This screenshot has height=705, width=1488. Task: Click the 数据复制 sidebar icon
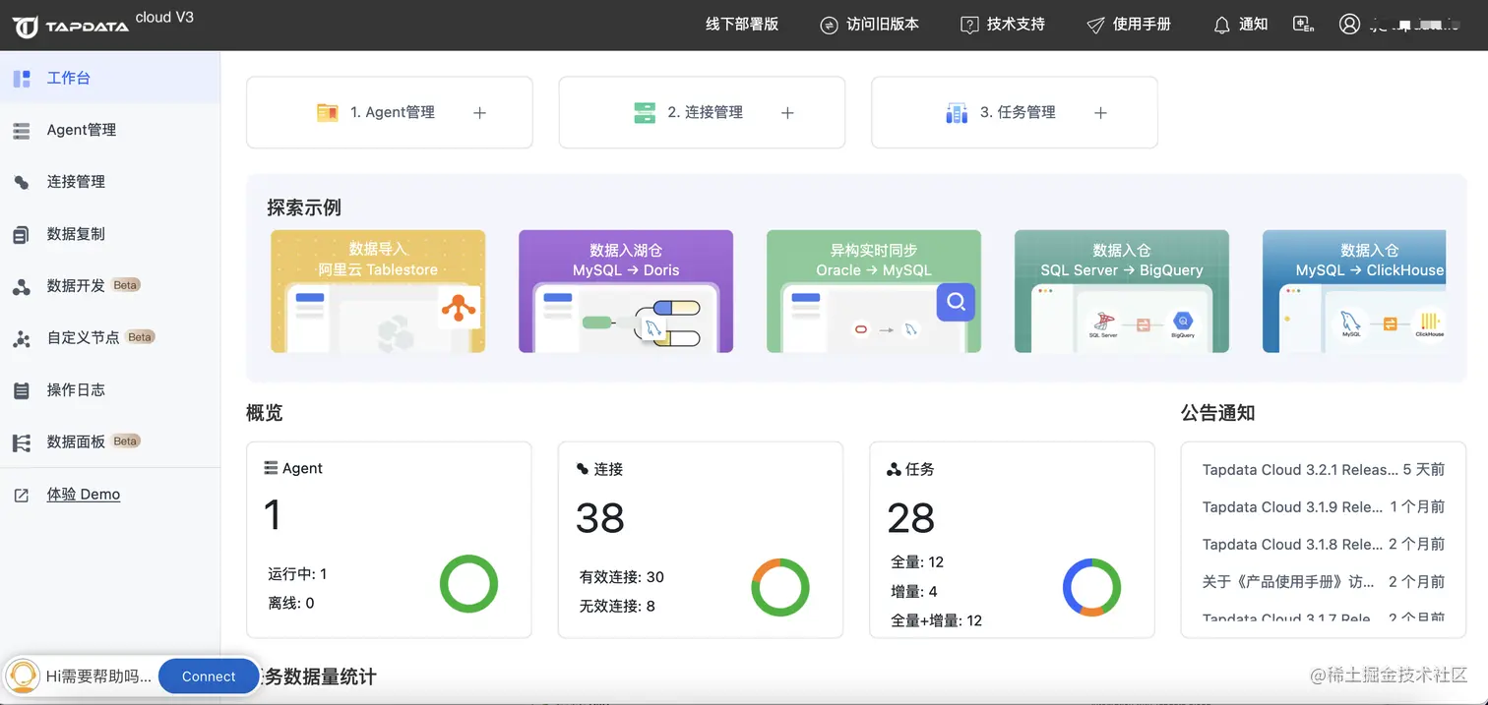point(22,234)
